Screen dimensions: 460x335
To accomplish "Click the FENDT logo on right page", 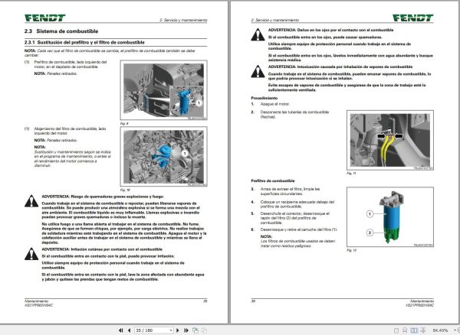I will coord(413,18).
